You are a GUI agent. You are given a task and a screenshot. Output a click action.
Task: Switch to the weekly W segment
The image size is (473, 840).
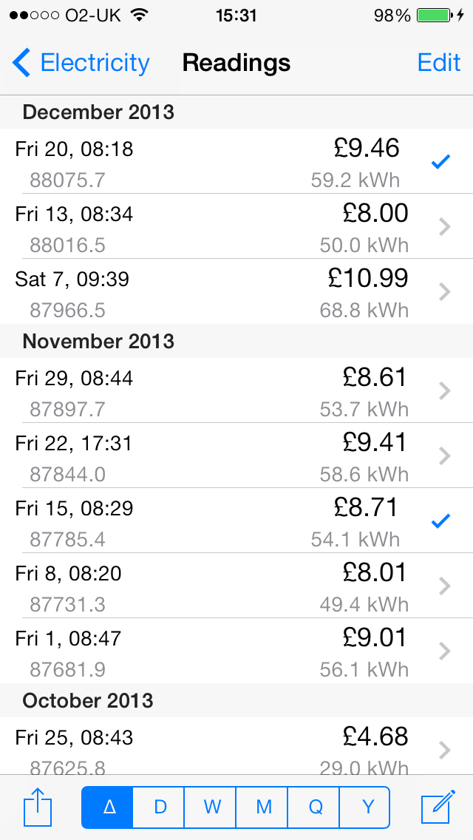[x=211, y=807]
